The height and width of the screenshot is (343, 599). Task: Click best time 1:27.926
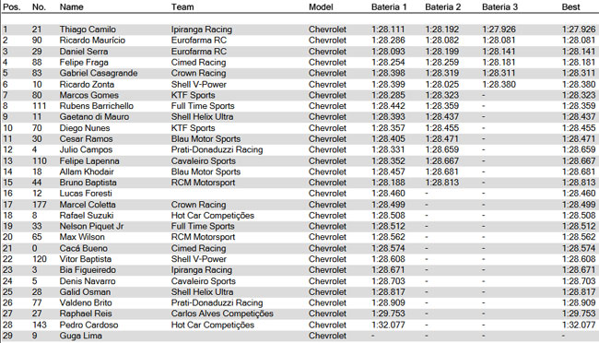(x=579, y=30)
